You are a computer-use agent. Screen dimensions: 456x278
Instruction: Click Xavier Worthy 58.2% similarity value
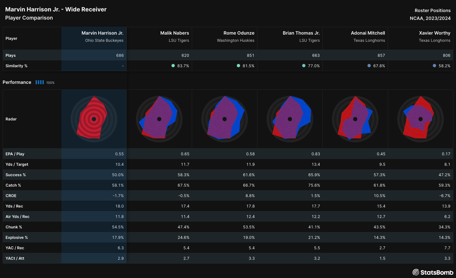tap(444, 66)
